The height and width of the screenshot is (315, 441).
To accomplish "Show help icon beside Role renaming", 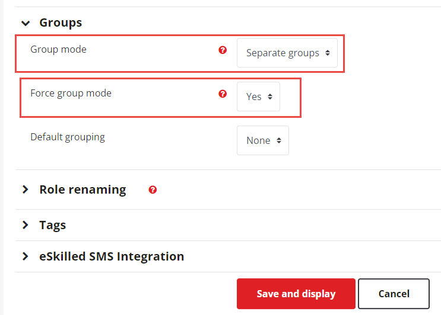I will [x=153, y=190].
